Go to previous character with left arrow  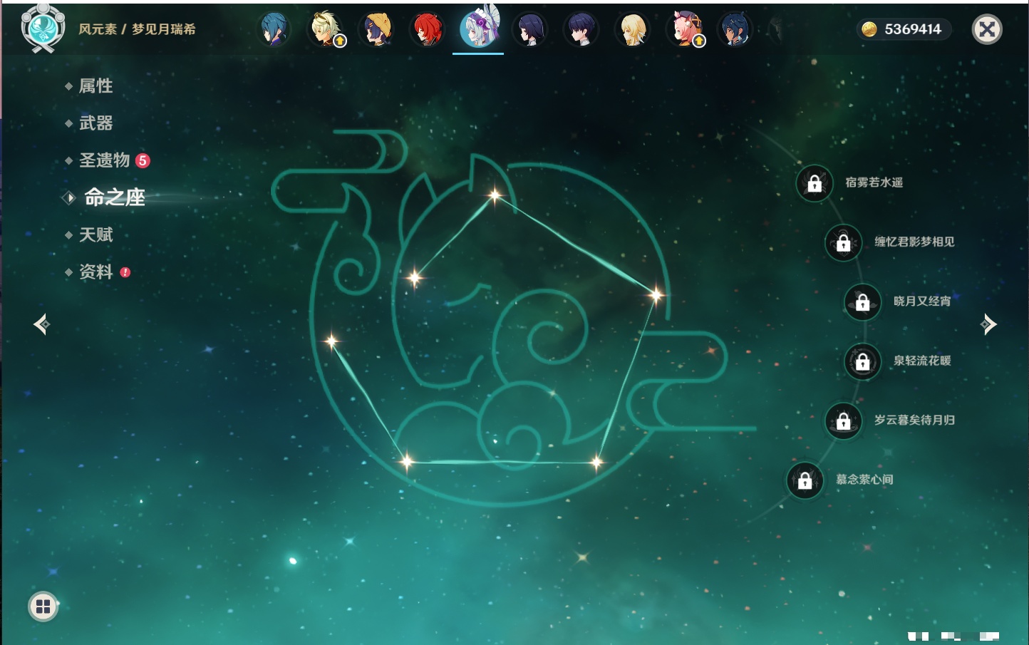coord(41,324)
